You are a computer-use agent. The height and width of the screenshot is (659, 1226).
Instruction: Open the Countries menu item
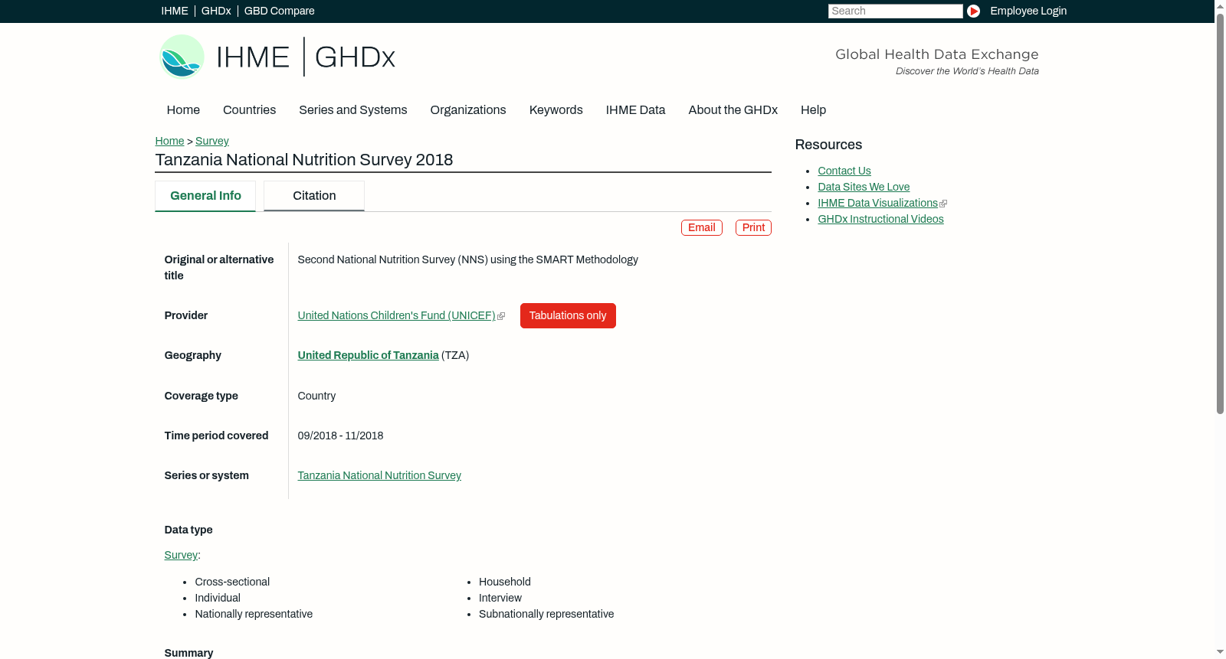coord(249,110)
